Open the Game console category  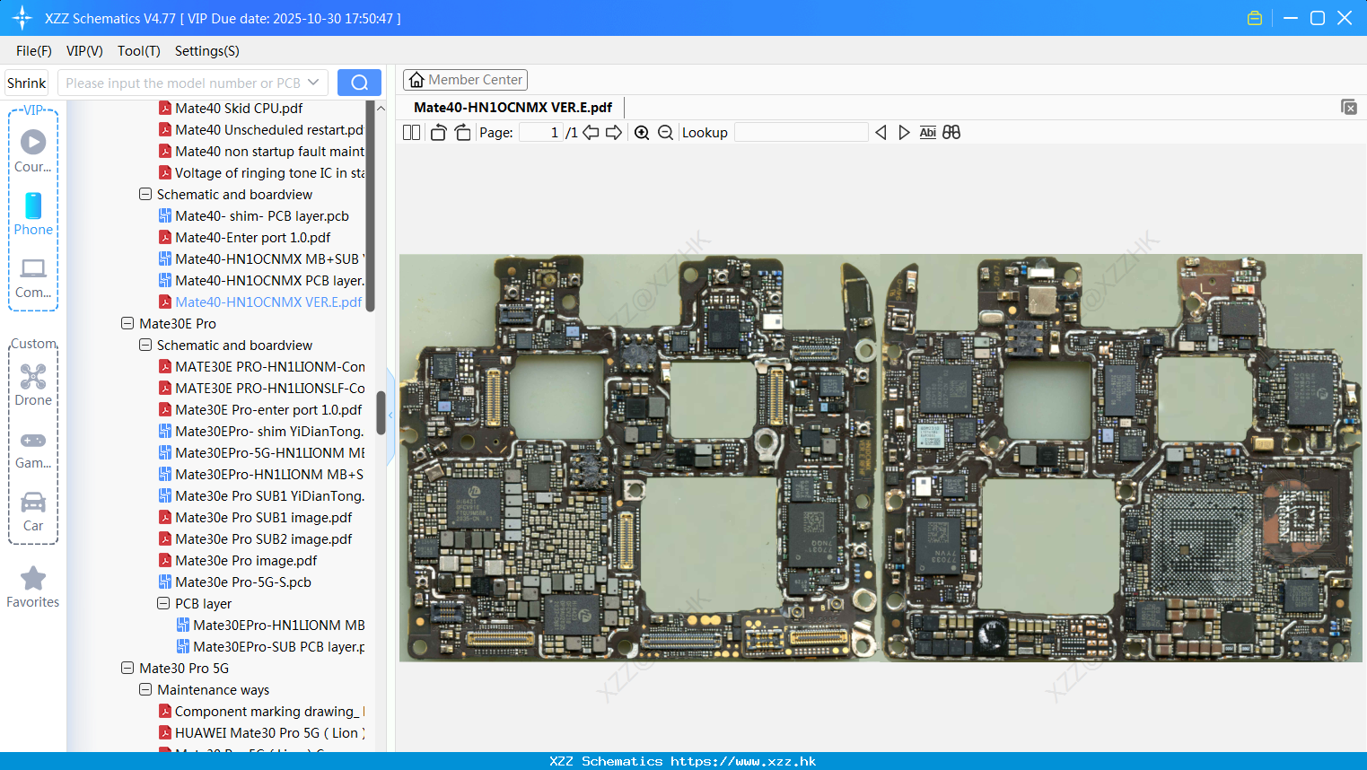tap(33, 450)
